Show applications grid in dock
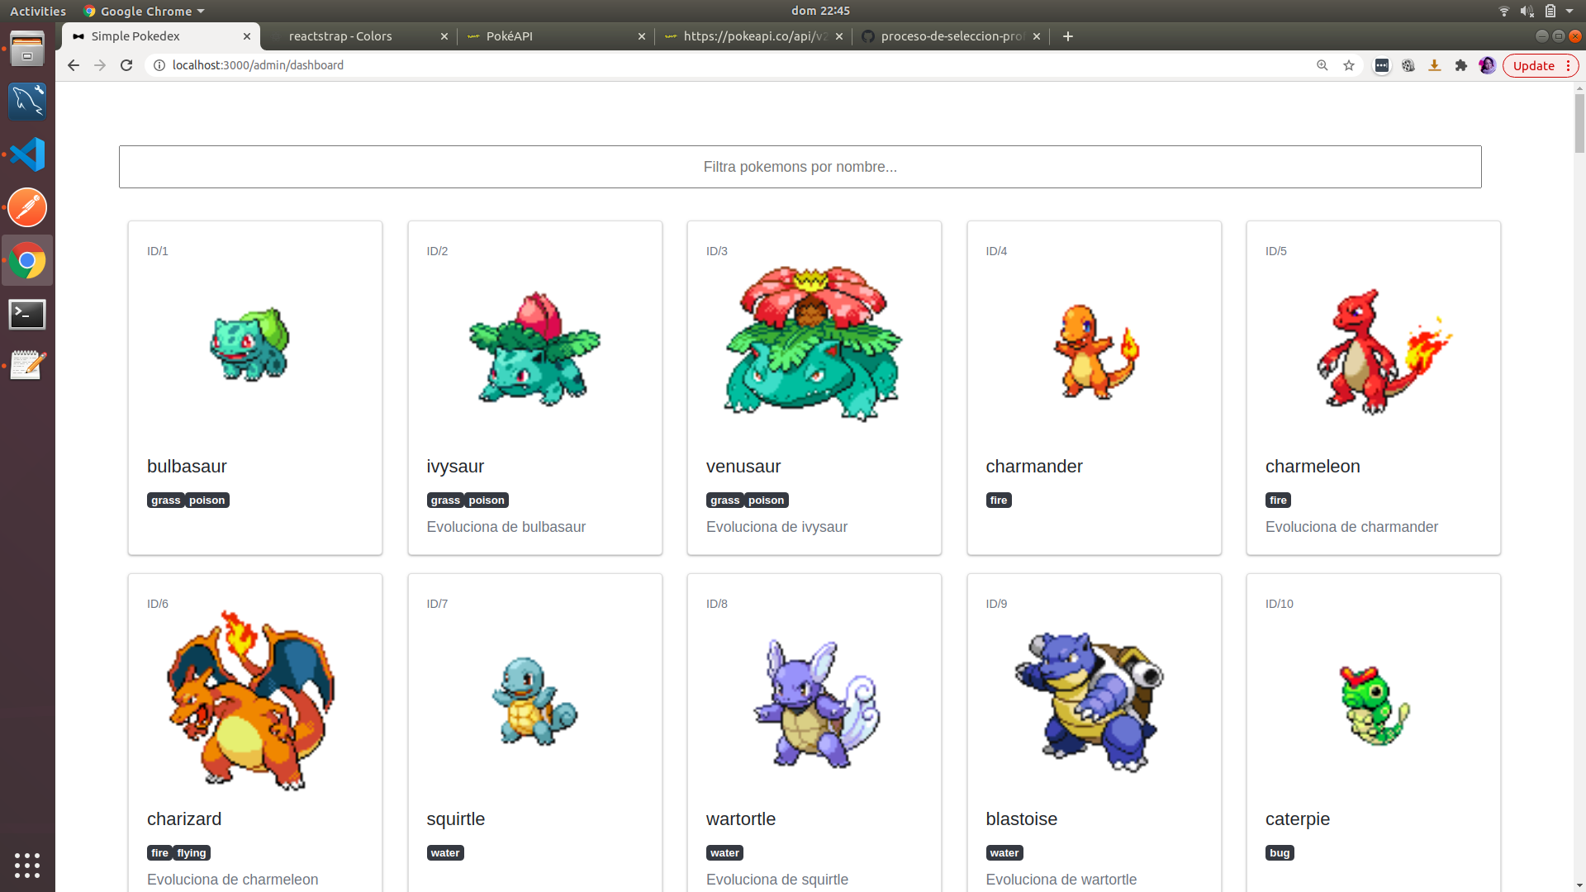 click(x=27, y=865)
